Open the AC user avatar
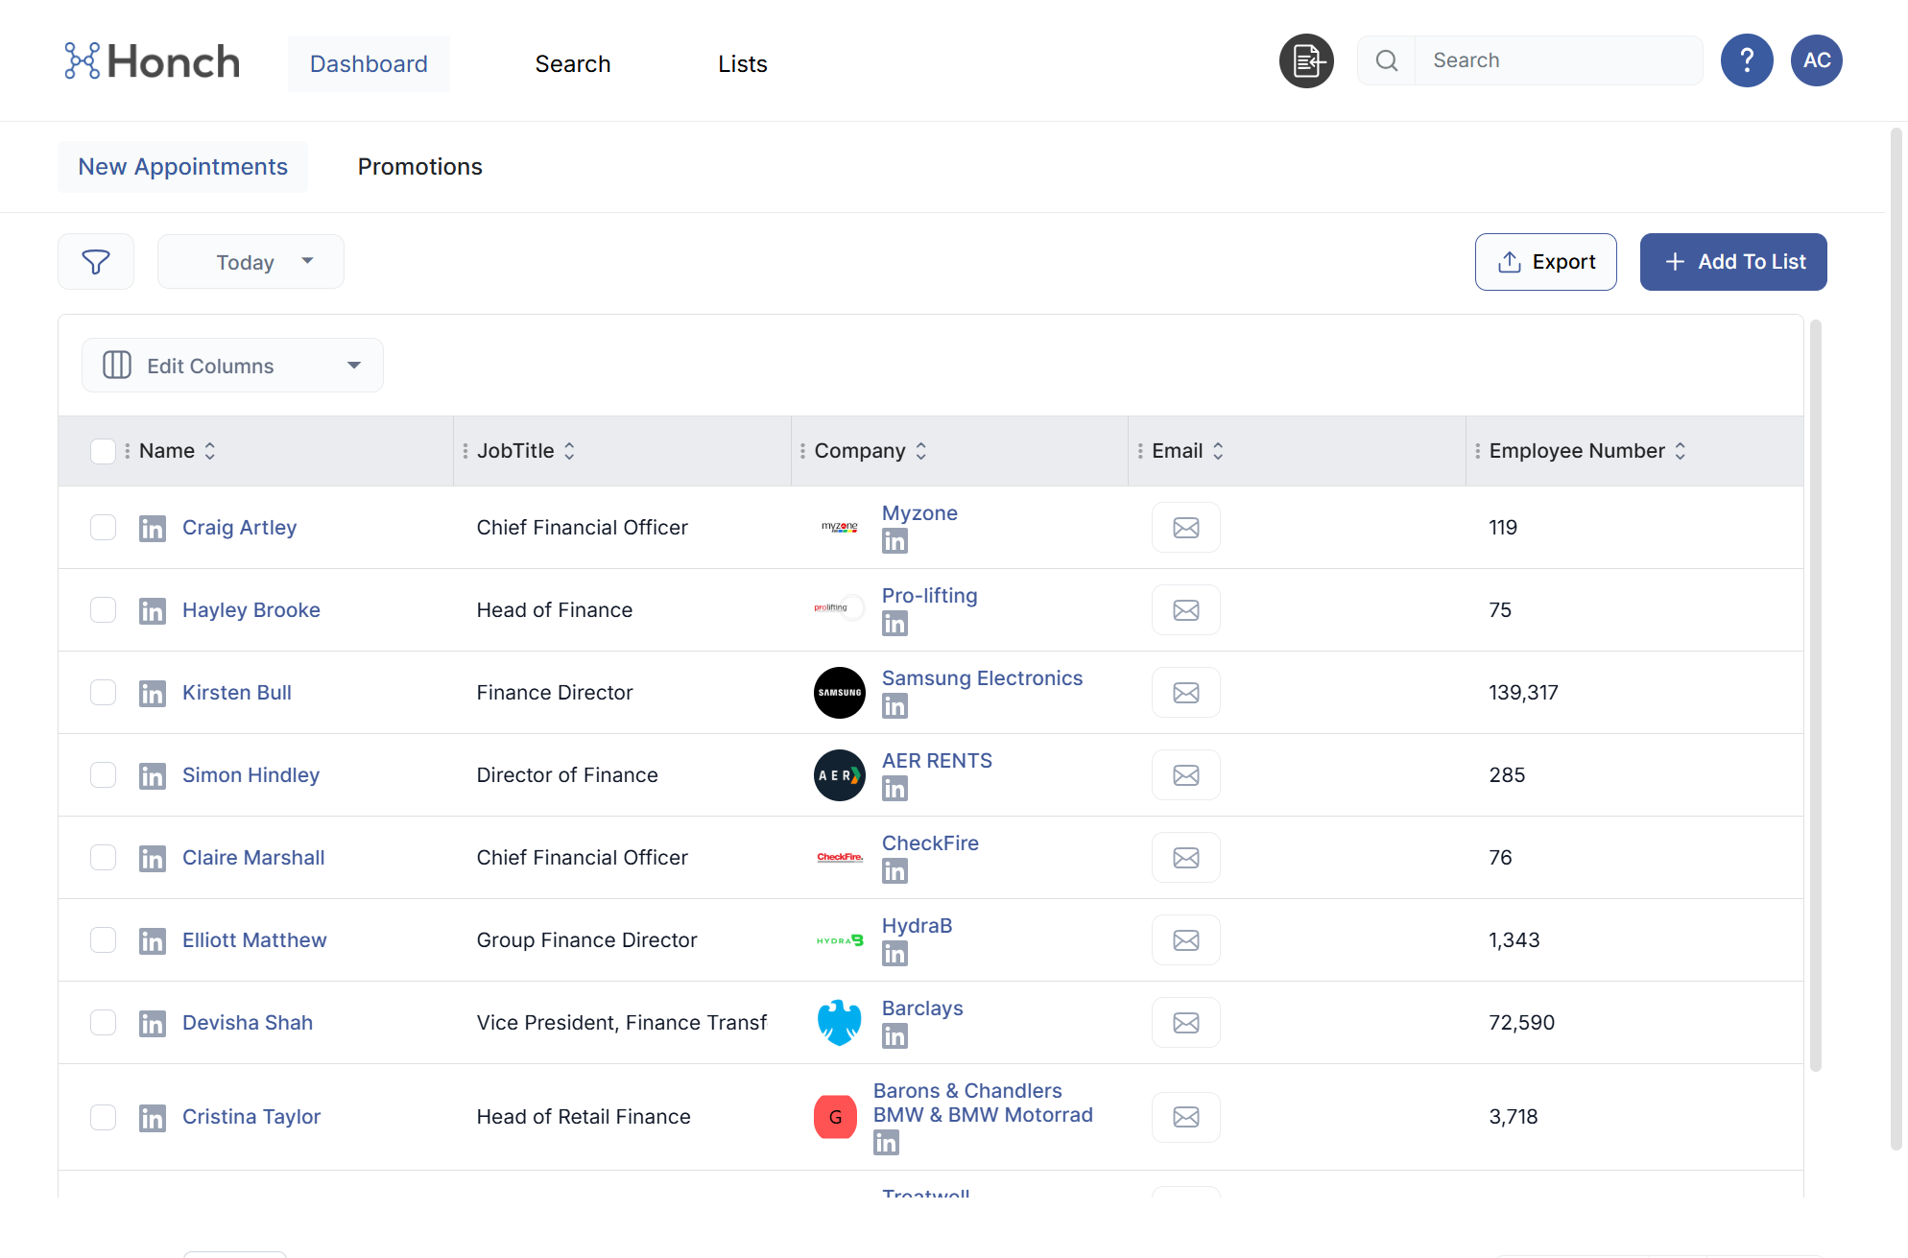This screenshot has height=1258, width=1908. click(1816, 61)
